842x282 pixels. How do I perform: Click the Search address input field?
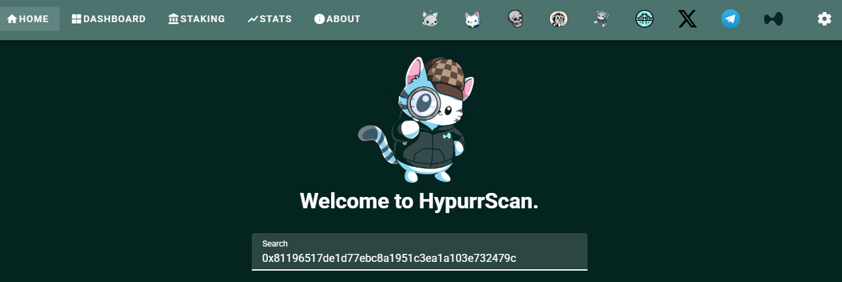point(420,252)
